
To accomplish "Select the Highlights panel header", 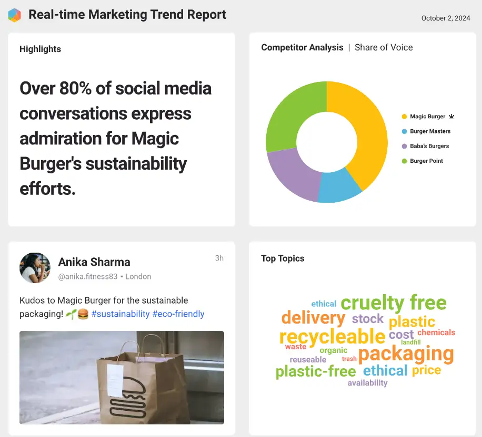I will [x=40, y=49].
